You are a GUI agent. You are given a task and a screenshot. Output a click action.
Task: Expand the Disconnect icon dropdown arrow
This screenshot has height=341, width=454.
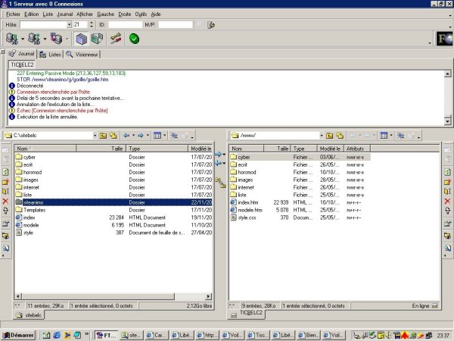coord(45,39)
